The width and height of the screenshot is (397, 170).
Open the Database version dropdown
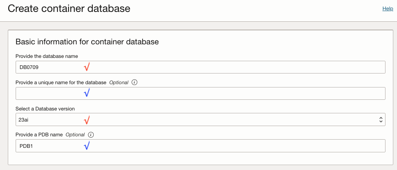(x=200, y=119)
